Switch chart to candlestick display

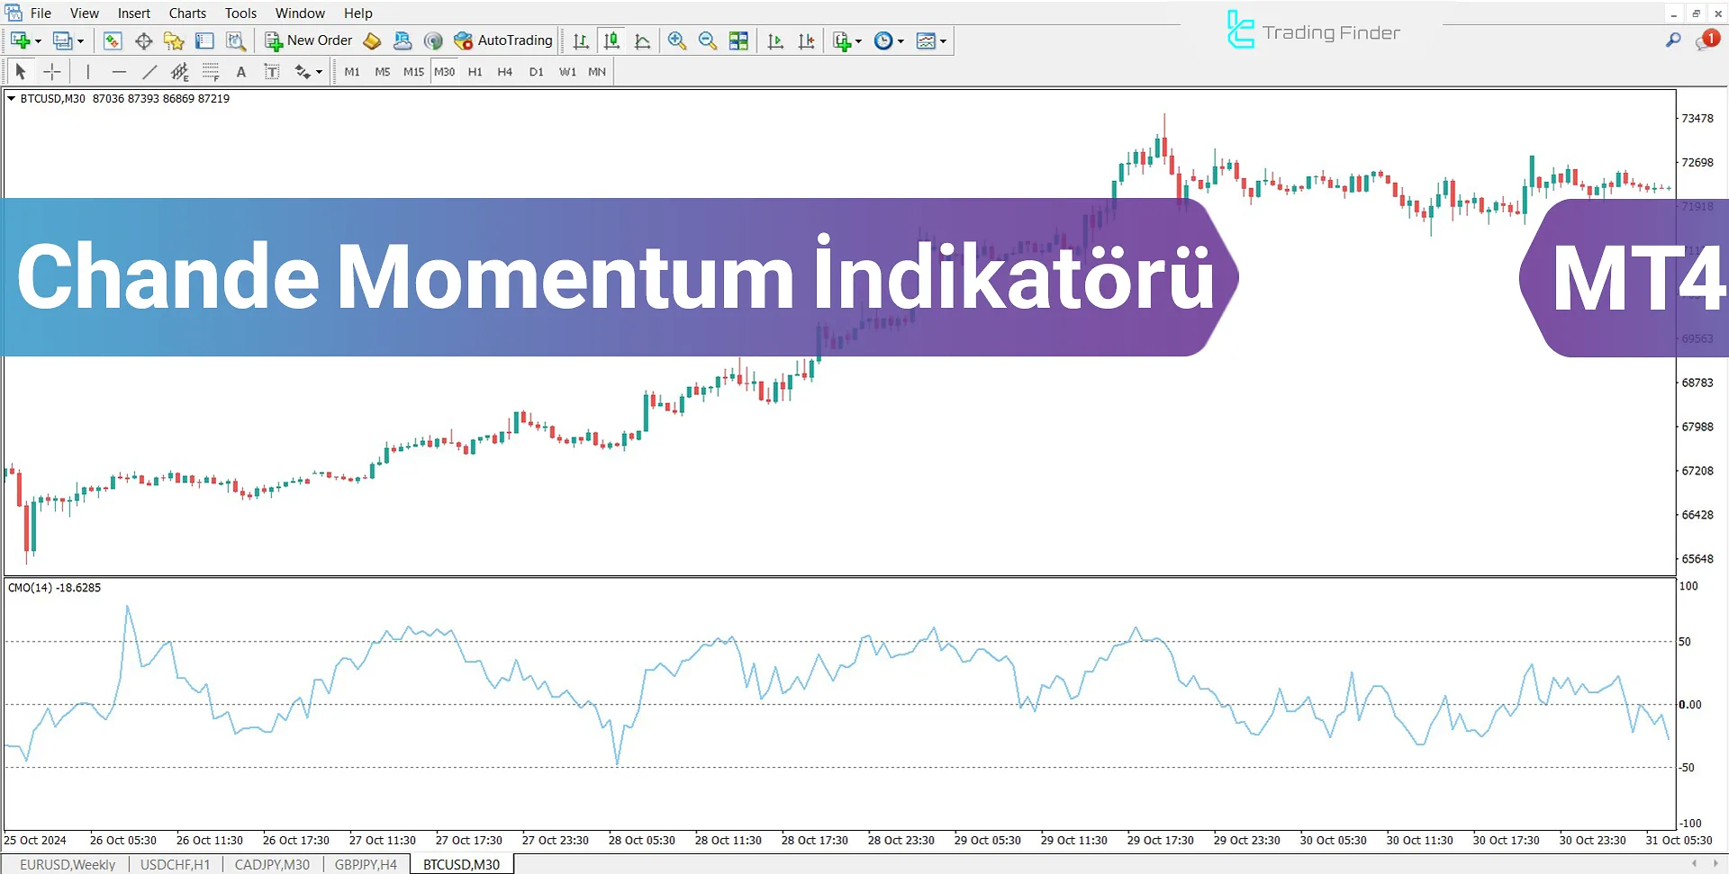pyautogui.click(x=611, y=41)
